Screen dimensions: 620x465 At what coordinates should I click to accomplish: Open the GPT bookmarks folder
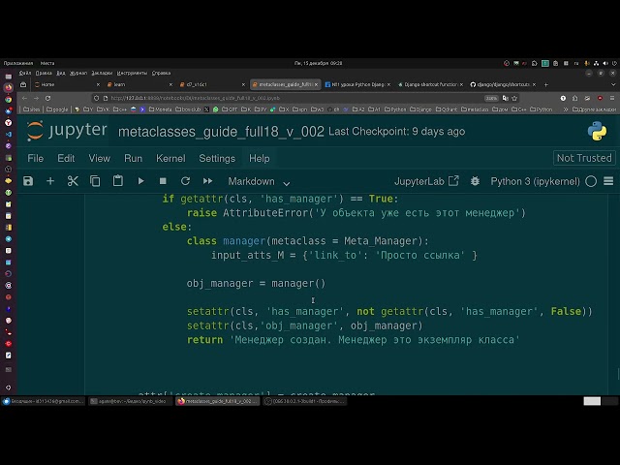[x=230, y=109]
